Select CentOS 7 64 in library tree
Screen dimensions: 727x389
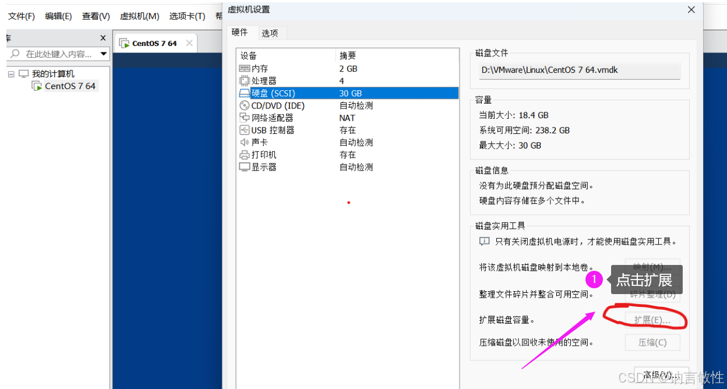(x=70, y=86)
